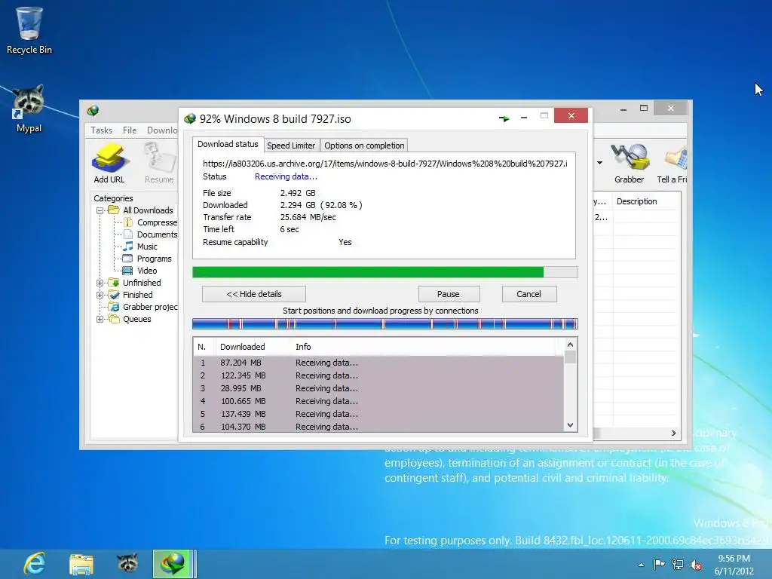Screen dimensions: 772x579
Task: Open the toolbar overflow dropdown arrow near Grabber
Action: pos(599,163)
